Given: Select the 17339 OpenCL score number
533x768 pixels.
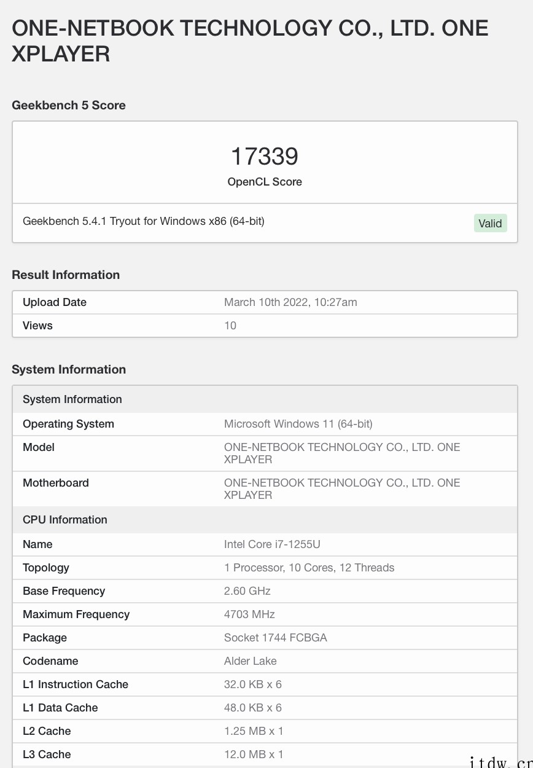Looking at the screenshot, I should click(x=265, y=156).
